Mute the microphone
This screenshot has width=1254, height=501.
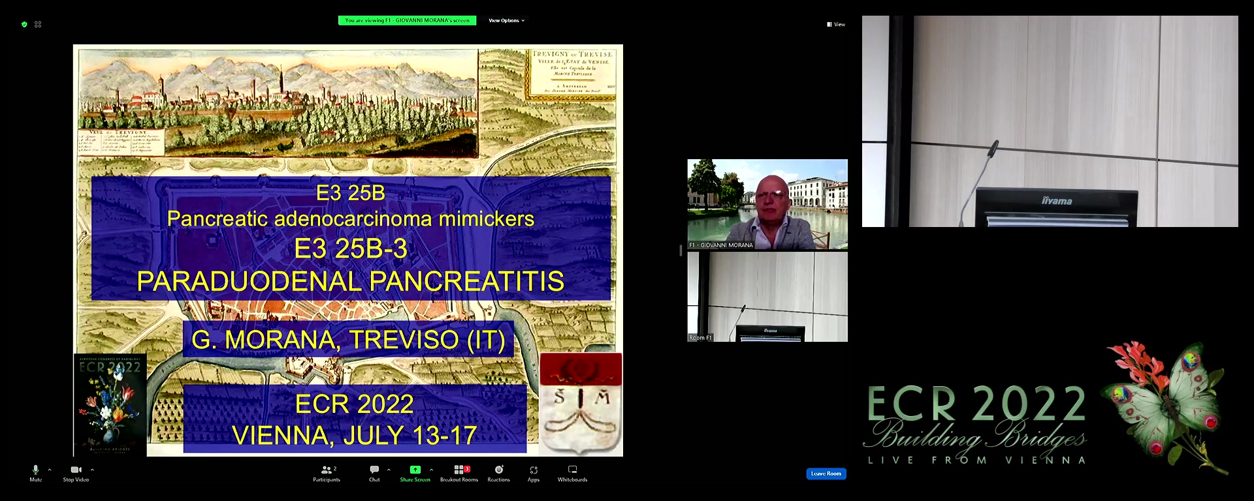(x=35, y=474)
